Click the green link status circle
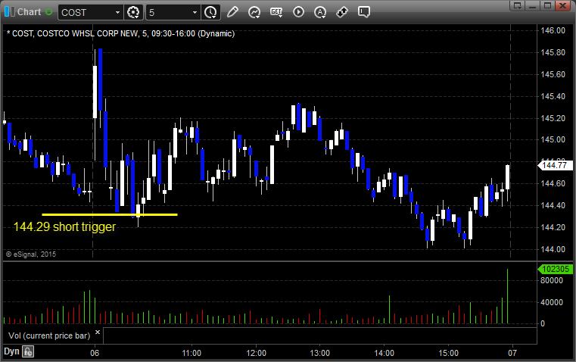The height and width of the screenshot is (362, 576). tap(48, 12)
